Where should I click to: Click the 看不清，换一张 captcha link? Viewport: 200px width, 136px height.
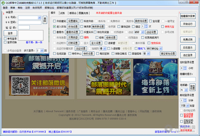(x=34, y=42)
